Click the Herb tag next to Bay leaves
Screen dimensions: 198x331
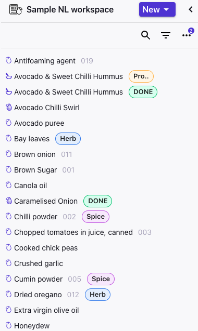68,139
